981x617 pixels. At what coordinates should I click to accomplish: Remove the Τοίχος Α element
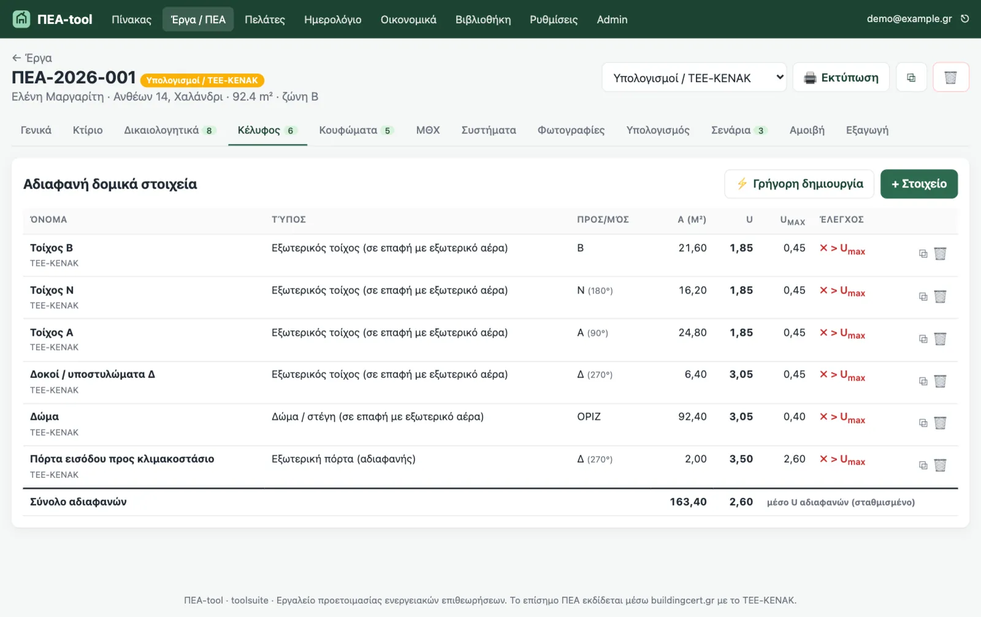pyautogui.click(x=941, y=339)
